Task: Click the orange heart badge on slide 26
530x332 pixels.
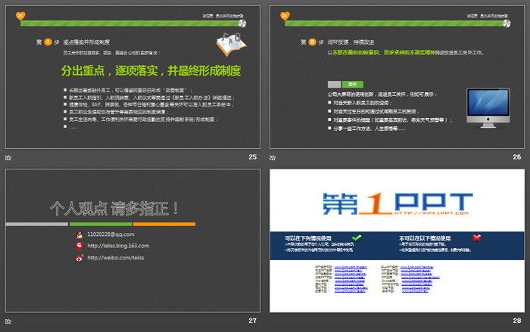Action: click(x=285, y=16)
